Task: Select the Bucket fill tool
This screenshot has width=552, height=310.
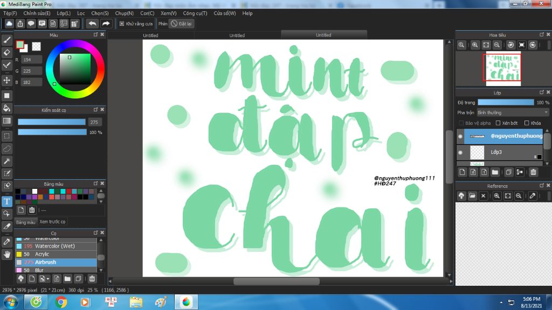Action: click(x=6, y=108)
